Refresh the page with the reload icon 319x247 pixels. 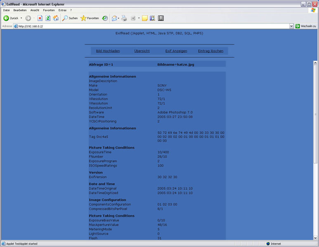tap(48, 18)
